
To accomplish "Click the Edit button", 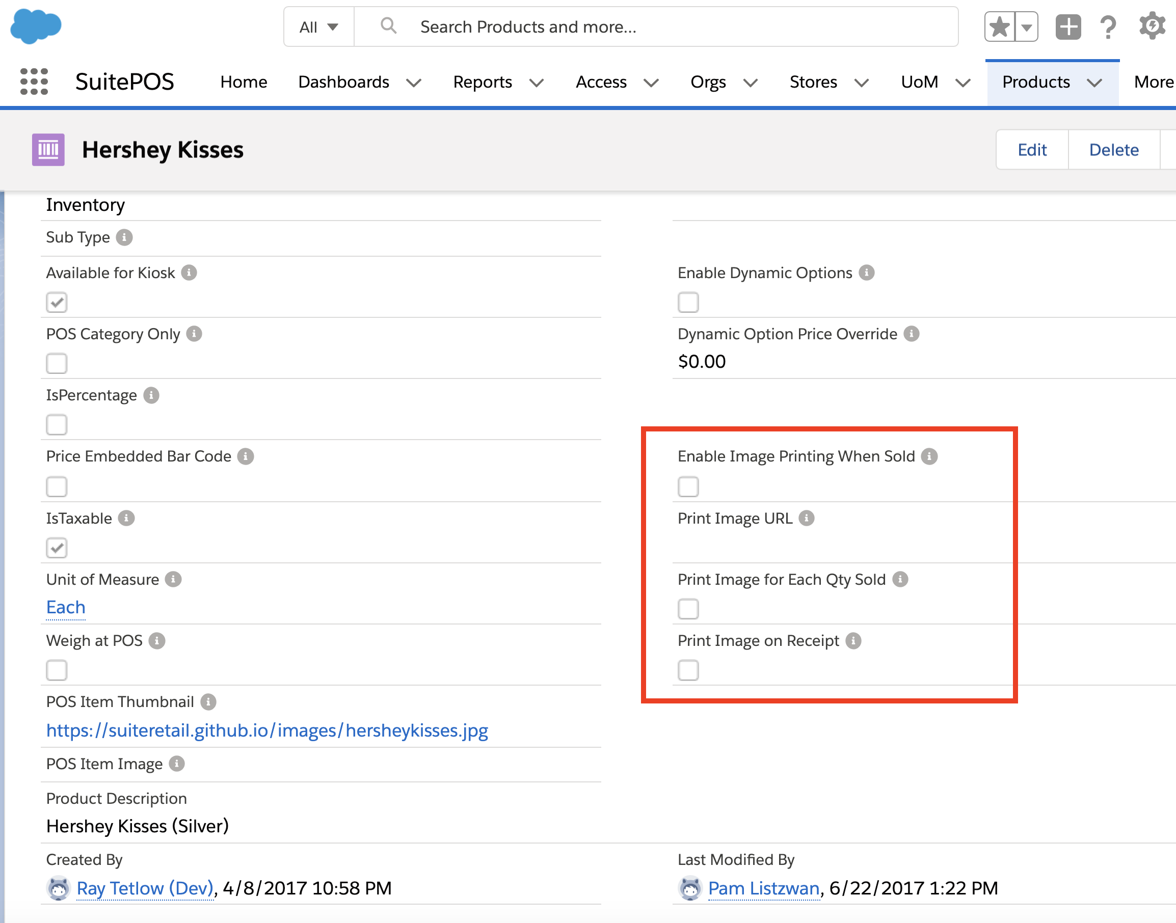I will [x=1032, y=150].
